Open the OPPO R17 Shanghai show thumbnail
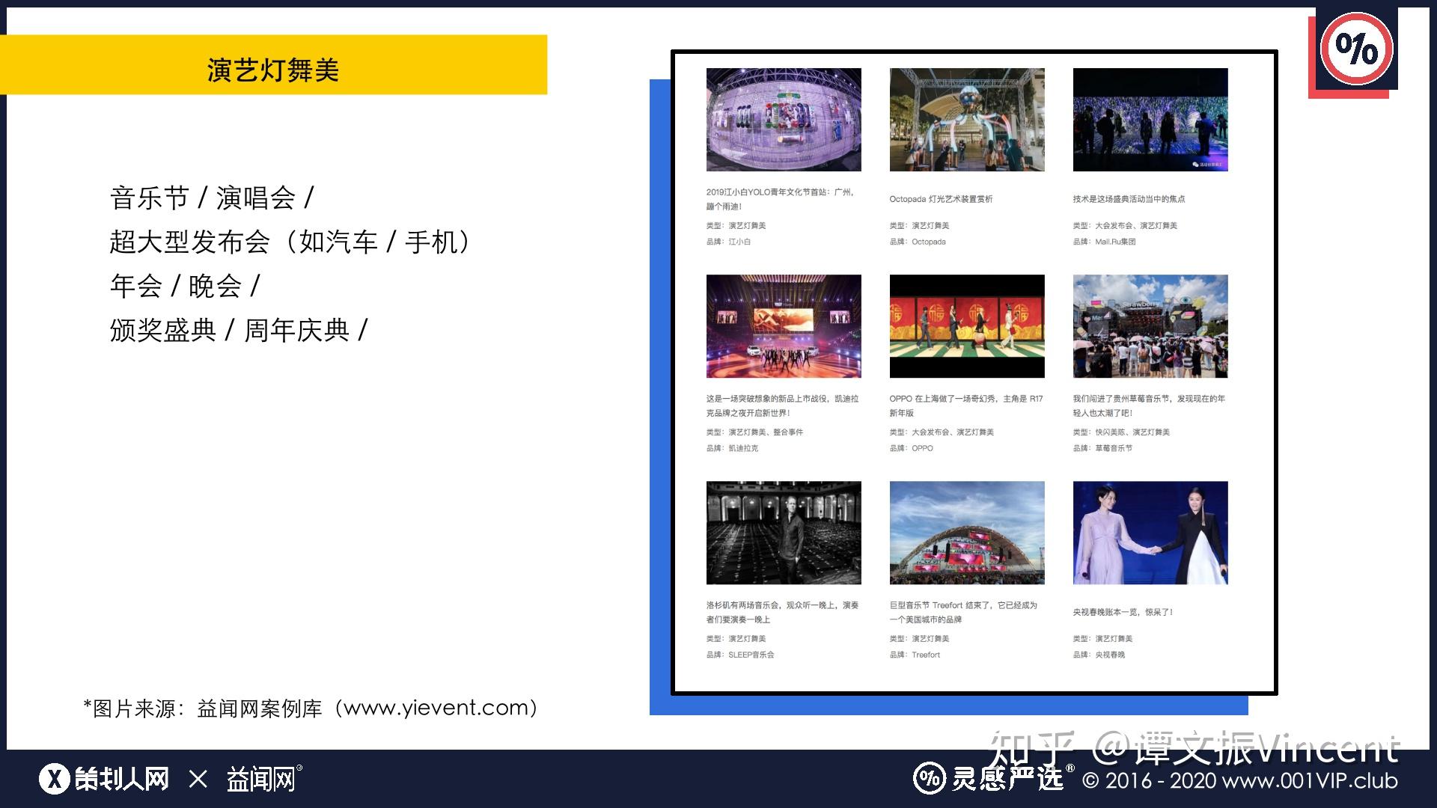Viewport: 1437px width, 808px height. tap(967, 326)
